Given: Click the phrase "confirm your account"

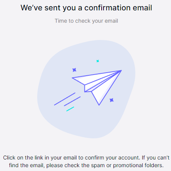Looking at the screenshot, I should pyautogui.click(x=112, y=158).
